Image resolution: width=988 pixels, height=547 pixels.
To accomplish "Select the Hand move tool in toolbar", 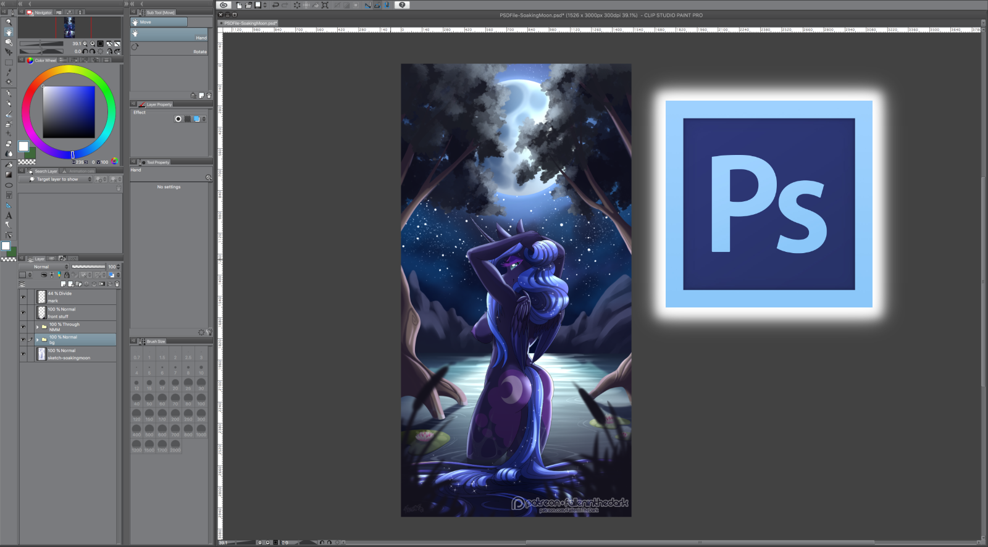I will click(x=9, y=31).
